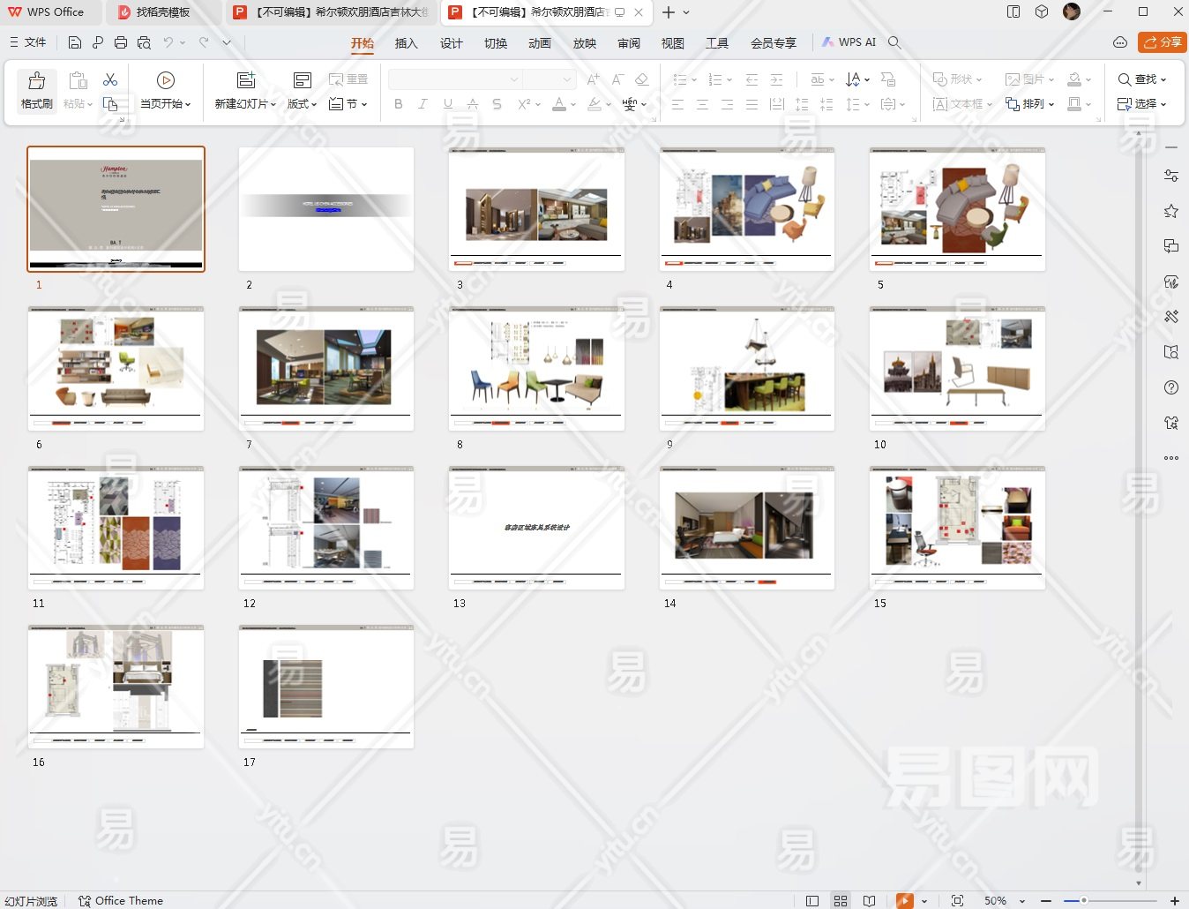1189x909 pixels.
Task: Click the zoom slider handle
Action: tap(1084, 901)
